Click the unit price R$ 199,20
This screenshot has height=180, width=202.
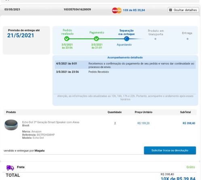[x=143, y=123]
